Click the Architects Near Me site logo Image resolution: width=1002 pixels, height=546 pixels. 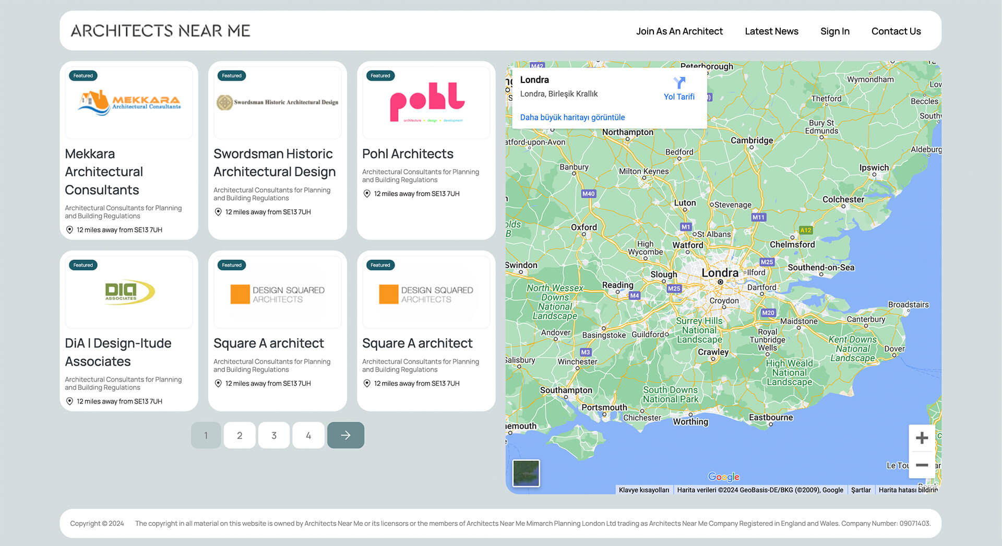[x=160, y=31]
